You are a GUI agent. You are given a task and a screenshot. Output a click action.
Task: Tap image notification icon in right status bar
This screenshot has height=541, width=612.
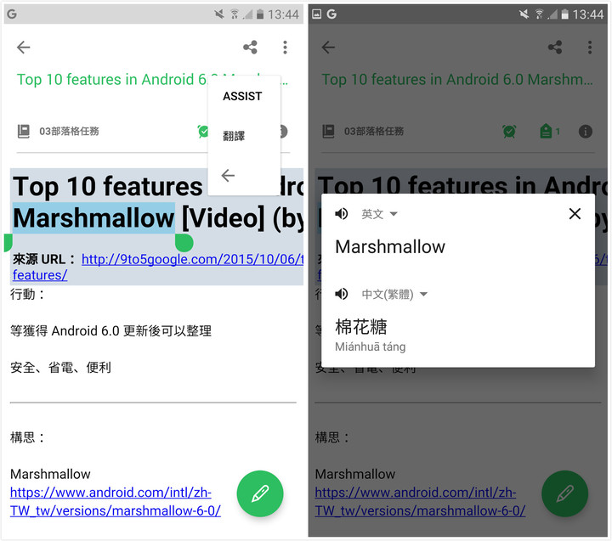316,14
